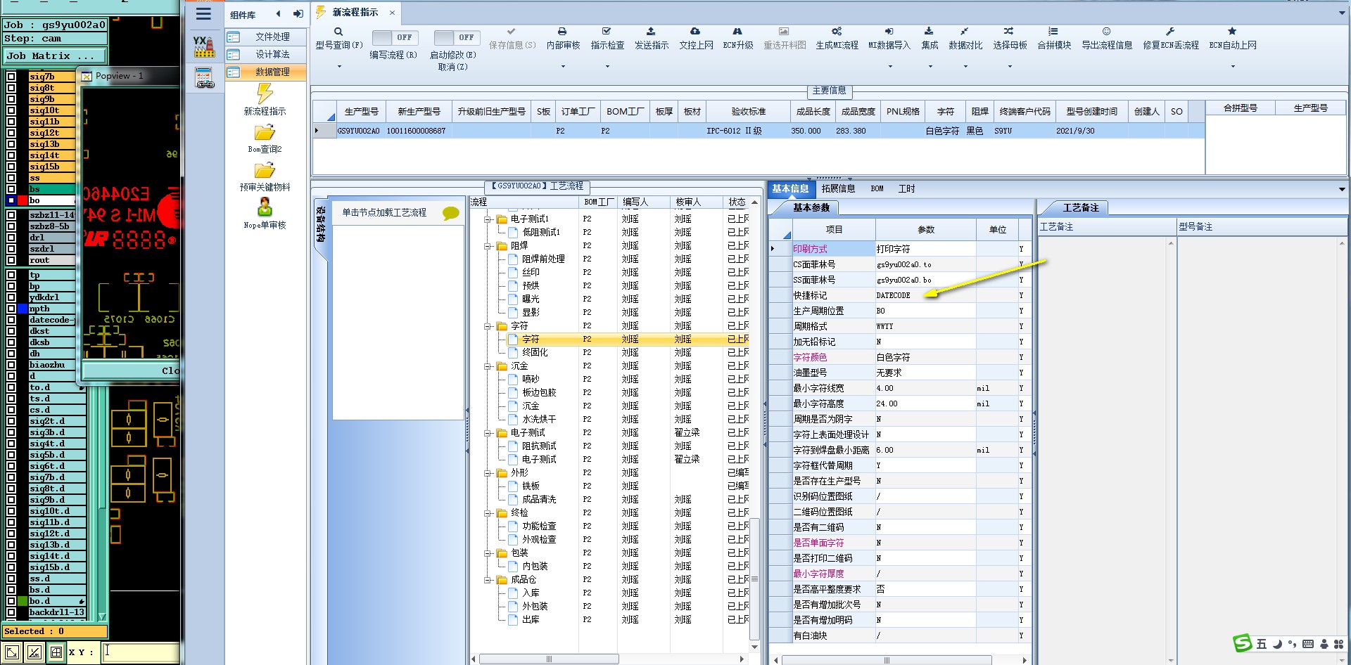The width and height of the screenshot is (1351, 665).
Task: Click the 文控上网 cloud icon
Action: 695,32
